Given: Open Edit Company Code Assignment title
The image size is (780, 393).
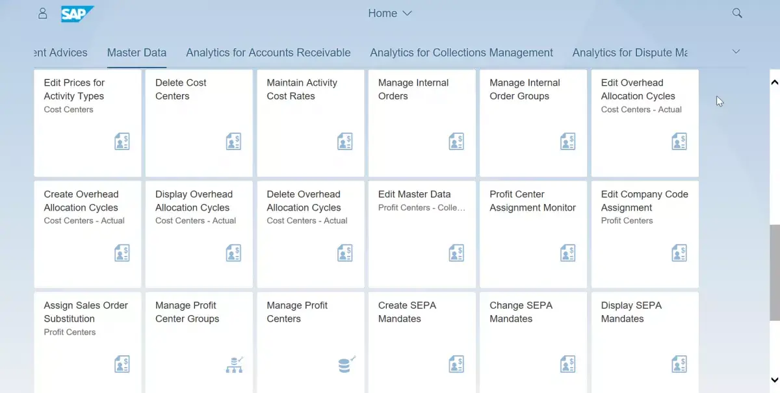Looking at the screenshot, I should pyautogui.click(x=645, y=201).
